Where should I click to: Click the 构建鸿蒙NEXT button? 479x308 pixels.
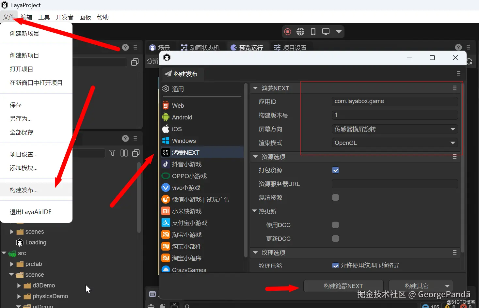[343, 285]
